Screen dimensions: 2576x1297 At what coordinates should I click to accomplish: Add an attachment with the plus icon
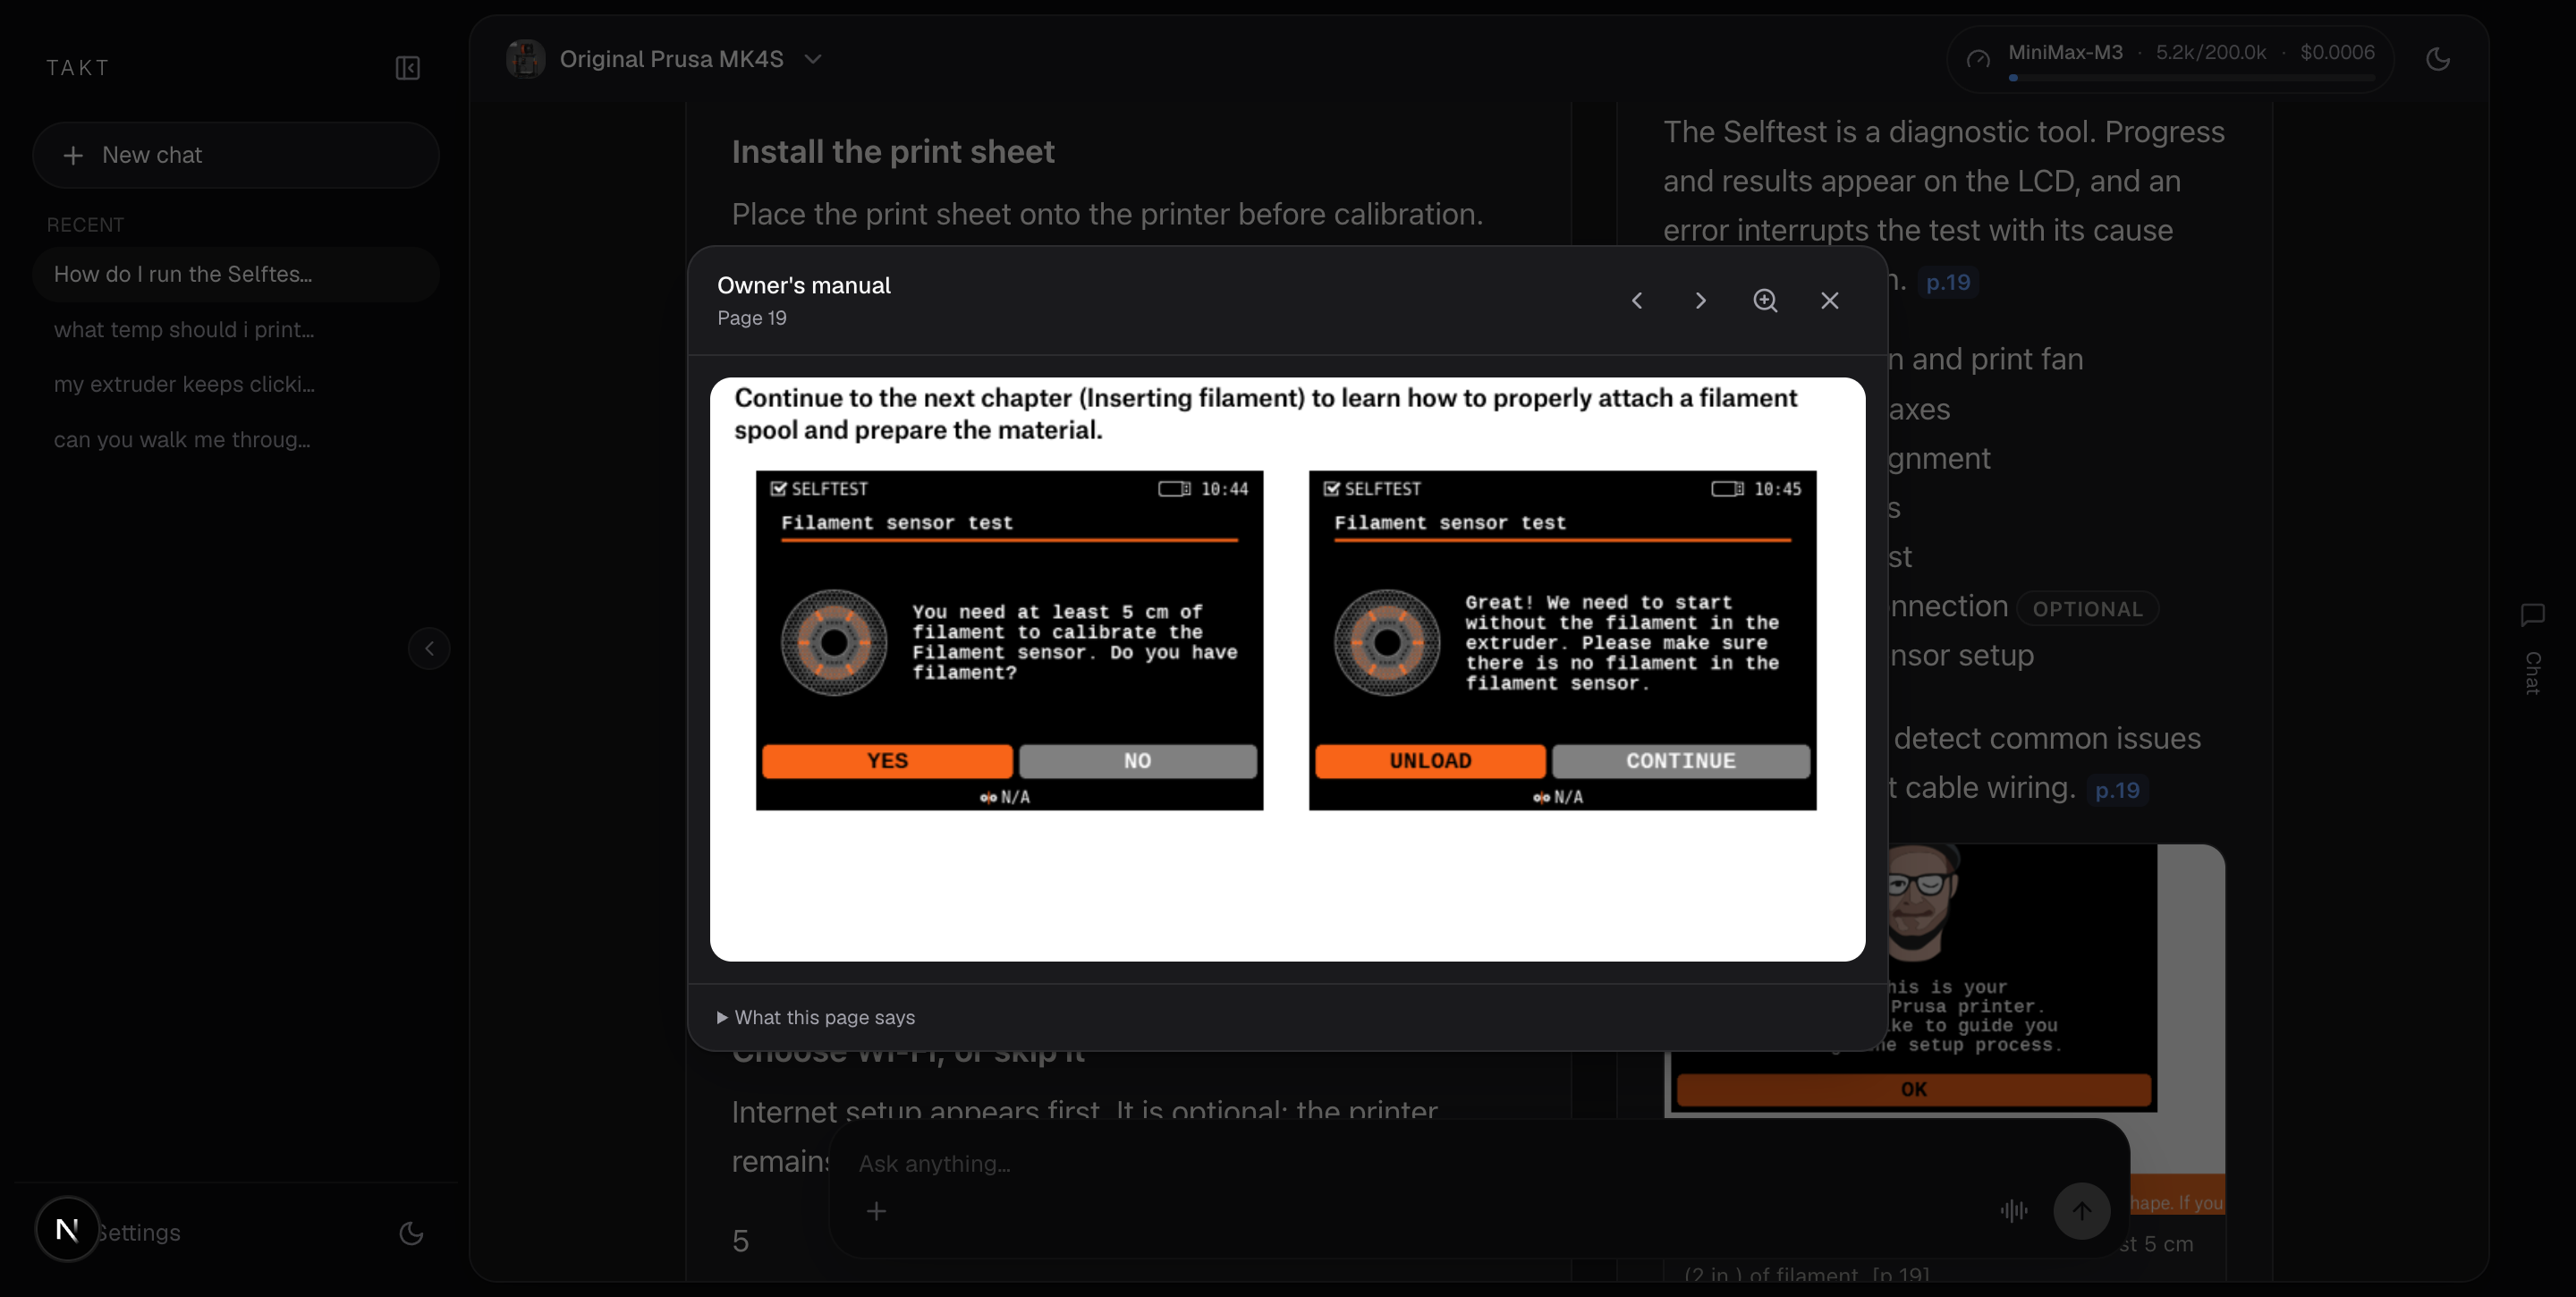tap(876, 1211)
